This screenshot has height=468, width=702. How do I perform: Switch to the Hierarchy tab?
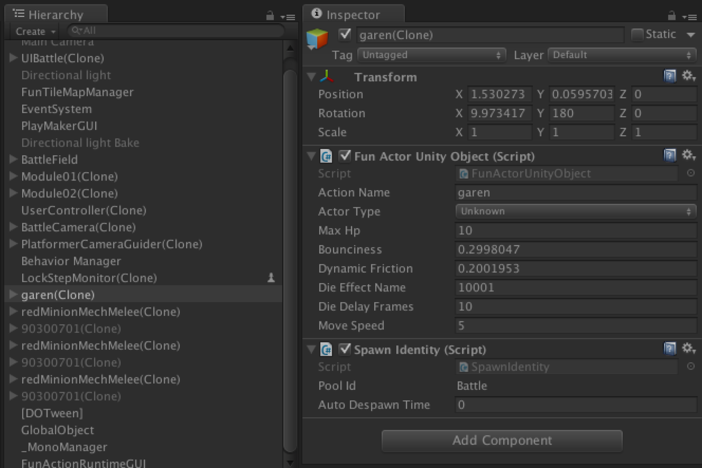click(x=55, y=14)
